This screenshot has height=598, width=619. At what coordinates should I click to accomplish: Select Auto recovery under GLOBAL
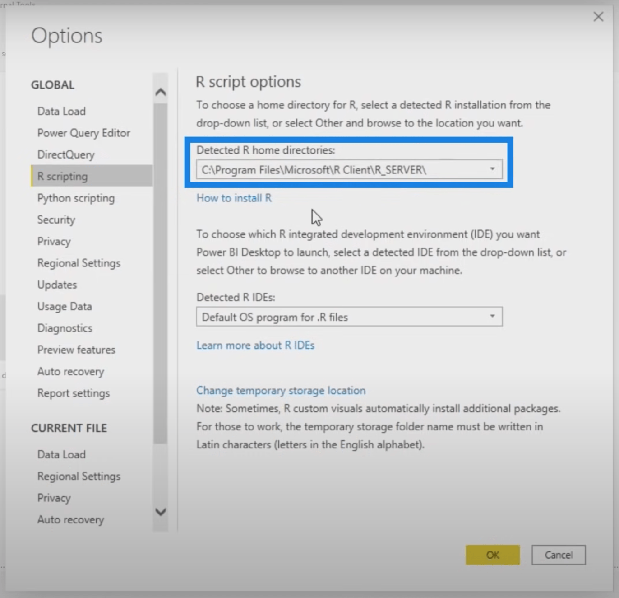[70, 371]
